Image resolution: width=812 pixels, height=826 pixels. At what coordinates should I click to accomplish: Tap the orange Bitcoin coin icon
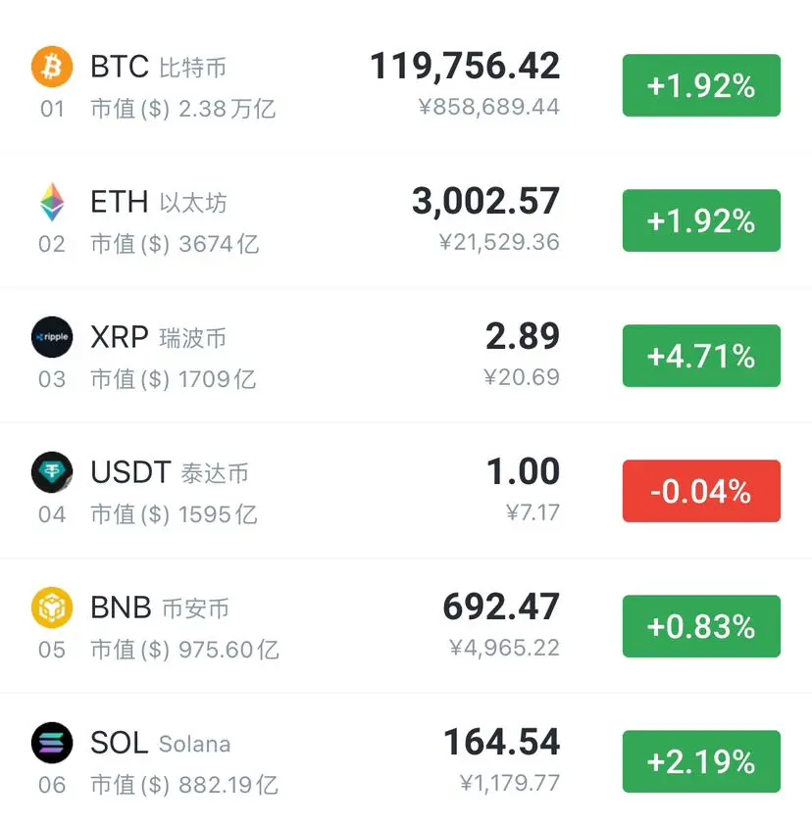coord(52,67)
